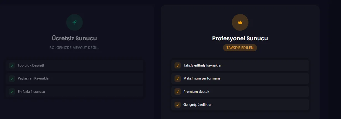This screenshot has height=119, width=341.
Task: Click the orange check next to Maksimum performans
Action: click(x=178, y=78)
